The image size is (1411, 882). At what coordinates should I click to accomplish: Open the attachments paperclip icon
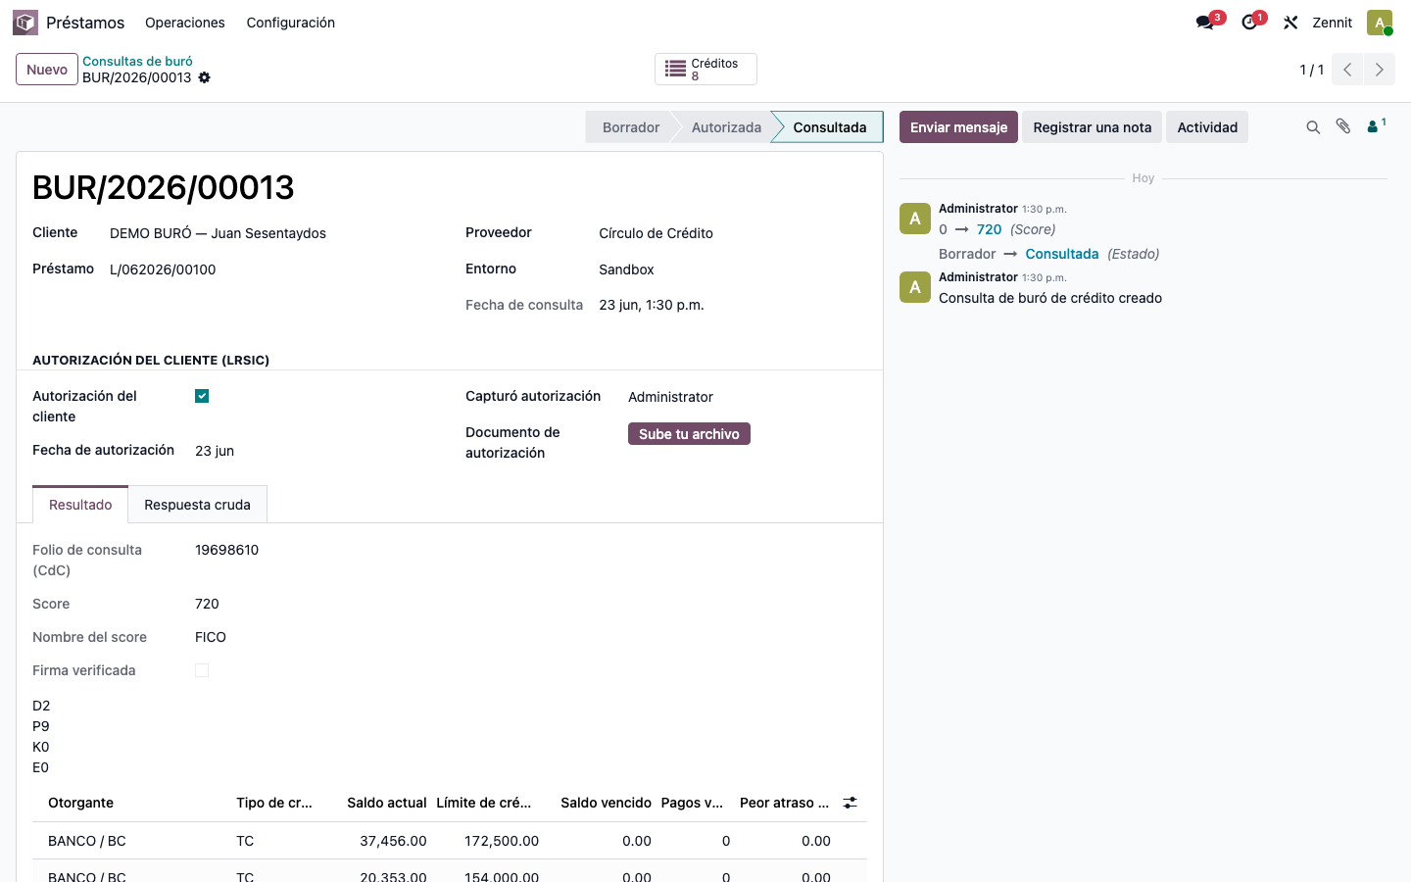1343,127
